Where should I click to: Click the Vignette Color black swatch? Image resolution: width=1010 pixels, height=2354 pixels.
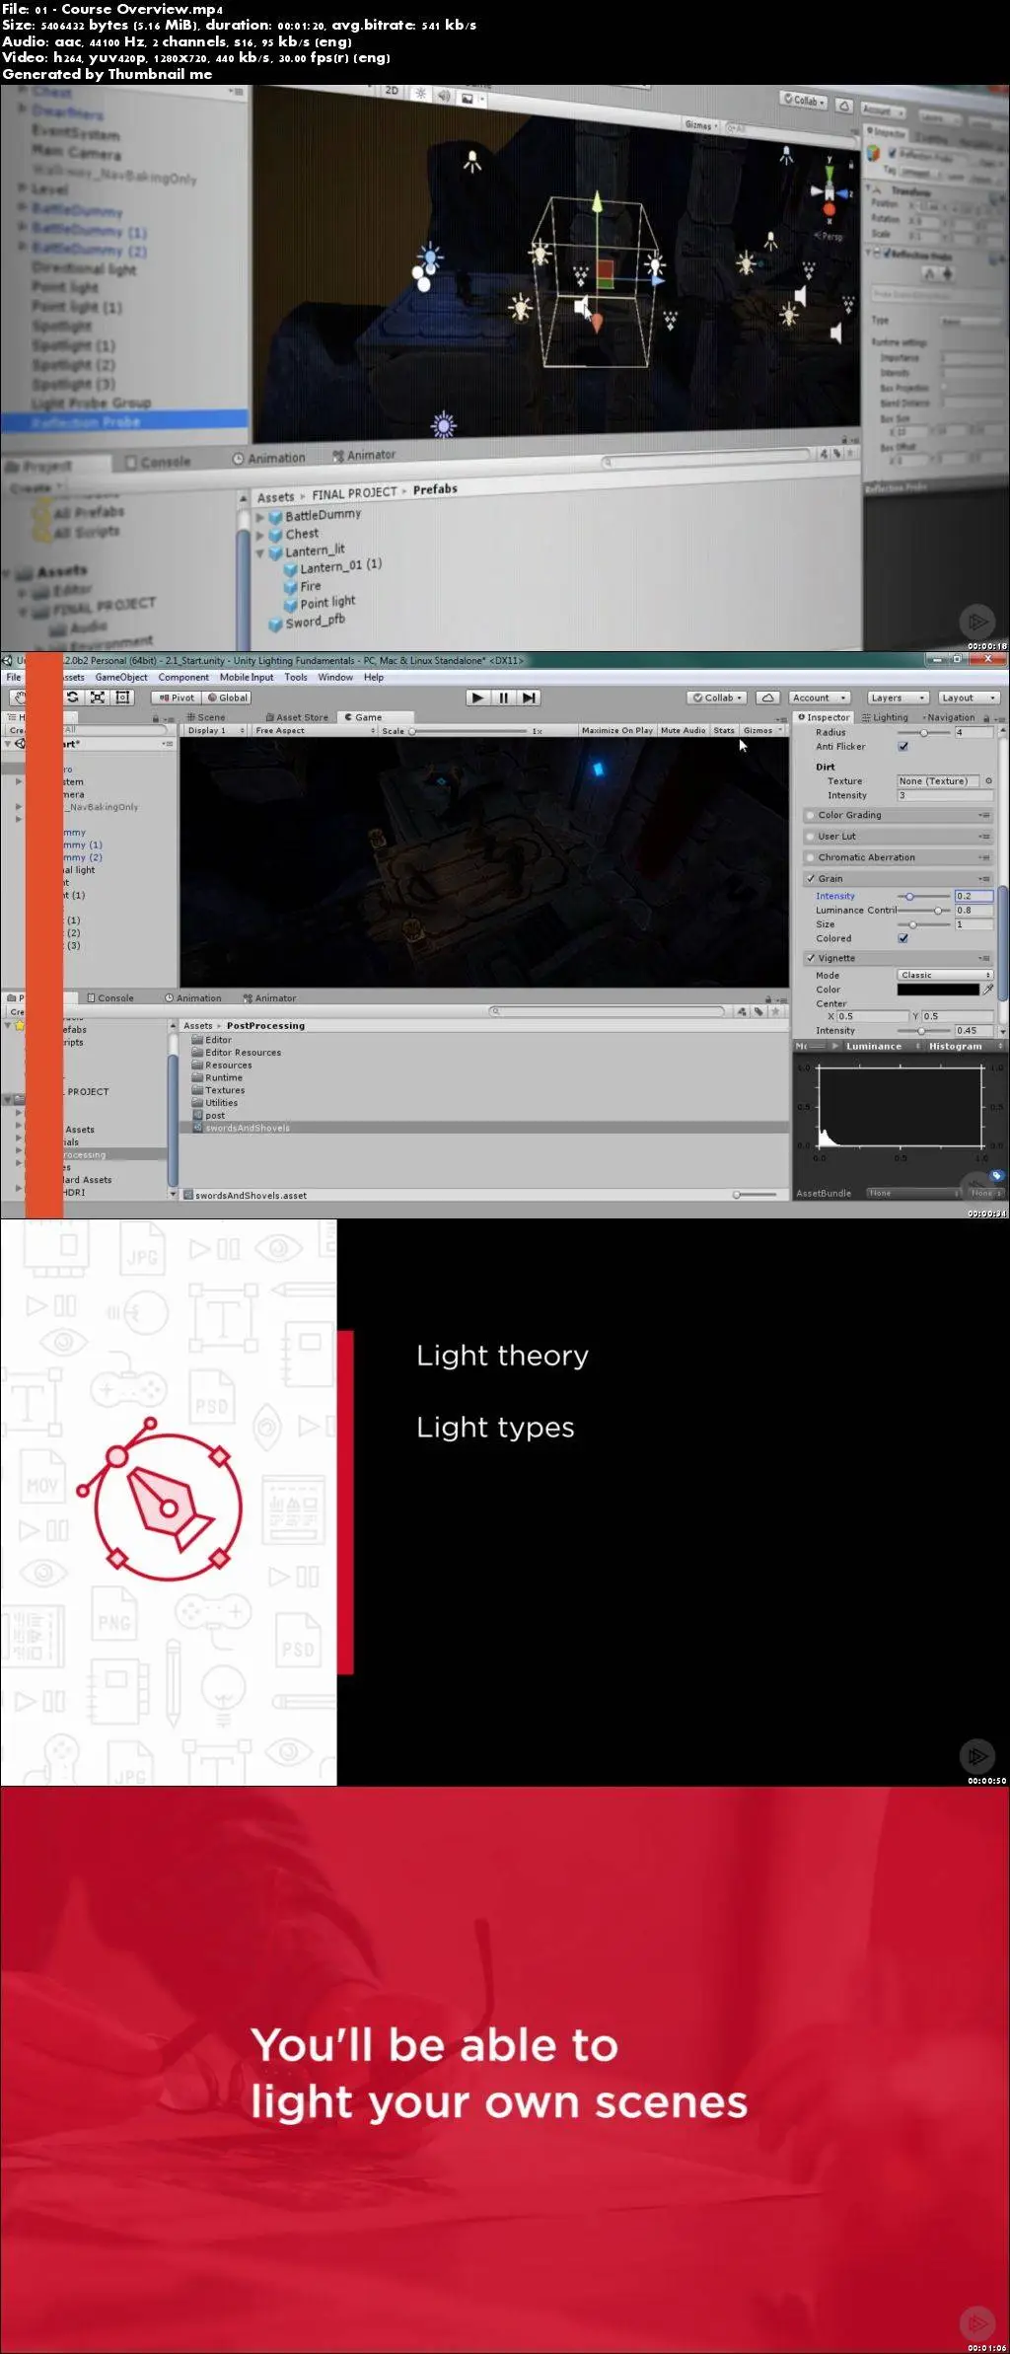click(x=938, y=990)
